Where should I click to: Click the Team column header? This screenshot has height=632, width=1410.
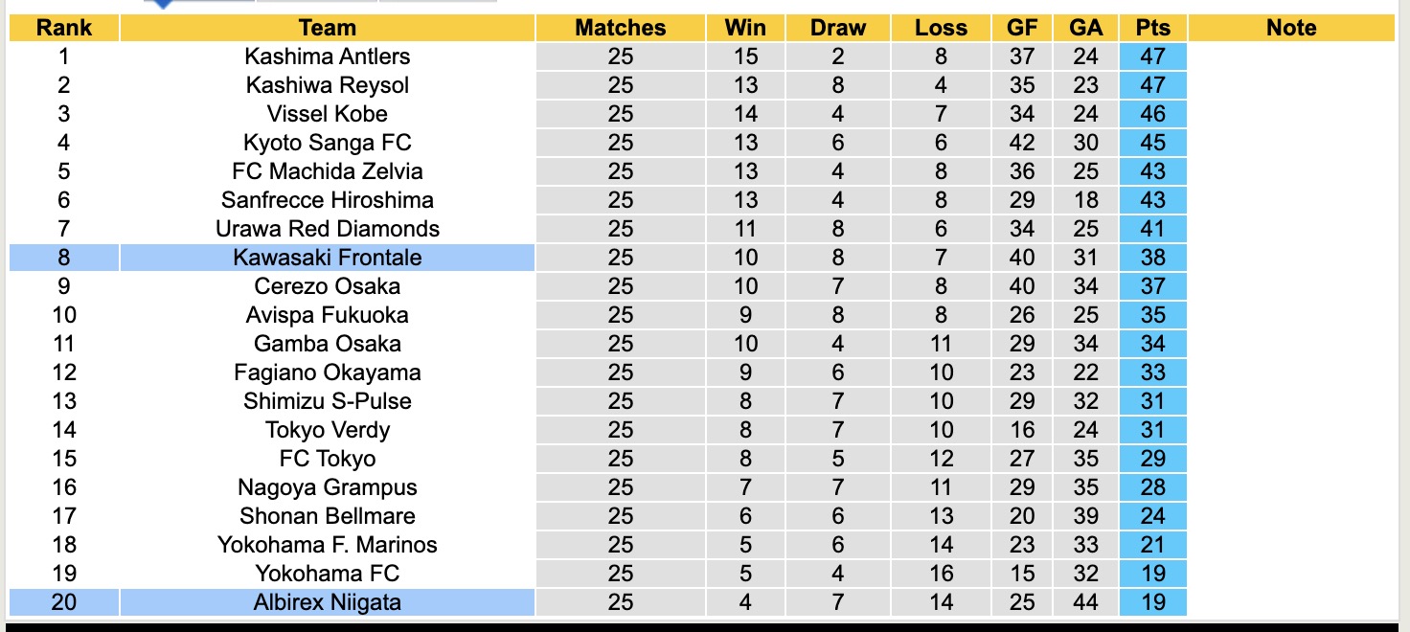tap(327, 28)
